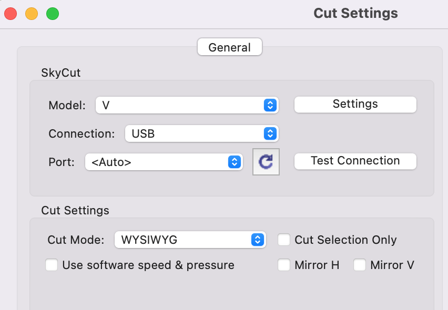448x310 pixels.
Task: Tick Use software speed & pressure
Action: (x=52, y=265)
